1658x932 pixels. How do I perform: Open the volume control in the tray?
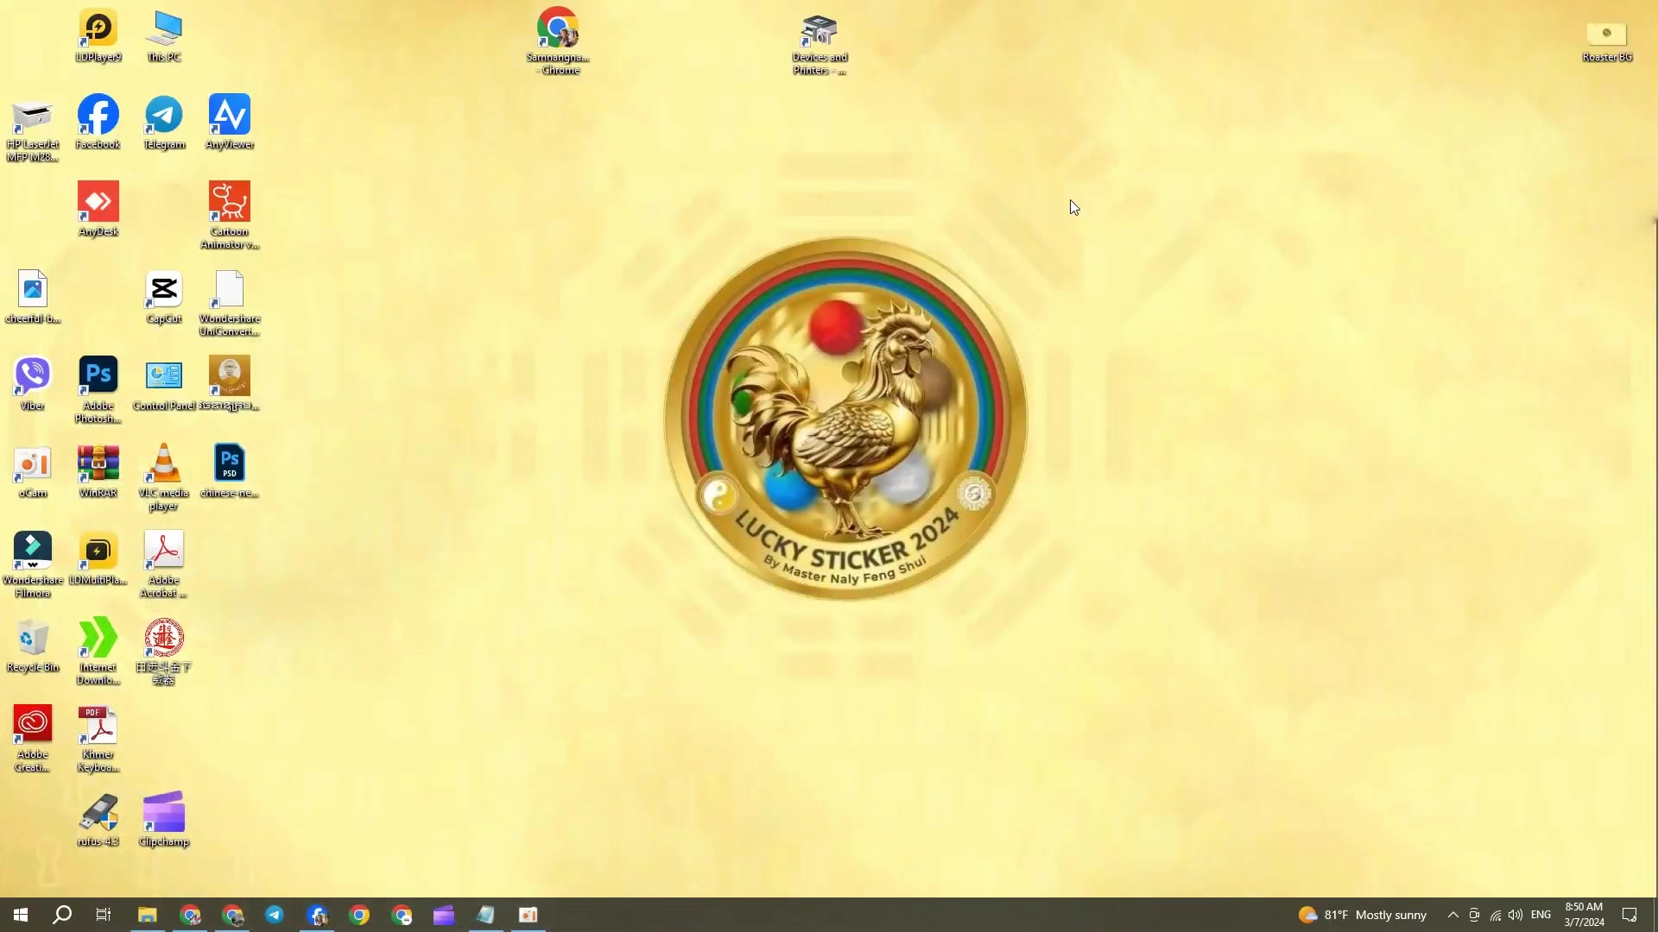(1516, 915)
